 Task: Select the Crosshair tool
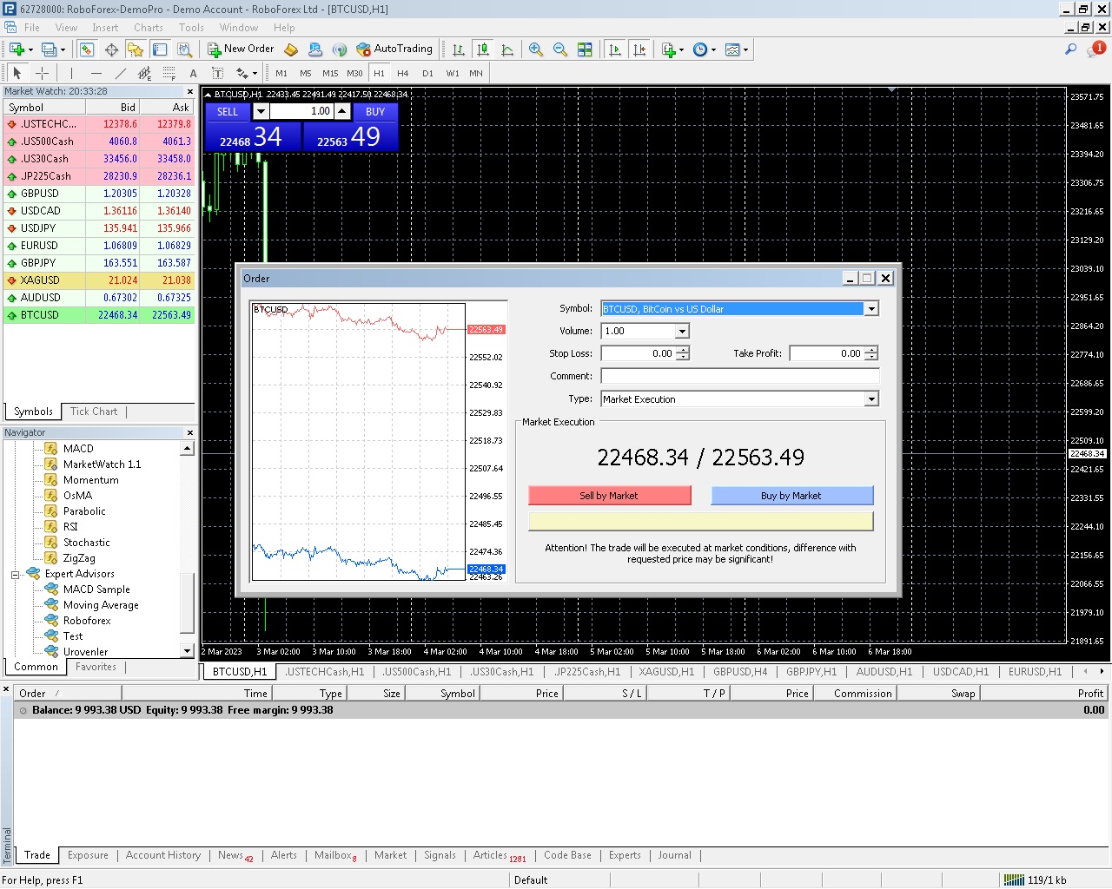pyautogui.click(x=42, y=73)
